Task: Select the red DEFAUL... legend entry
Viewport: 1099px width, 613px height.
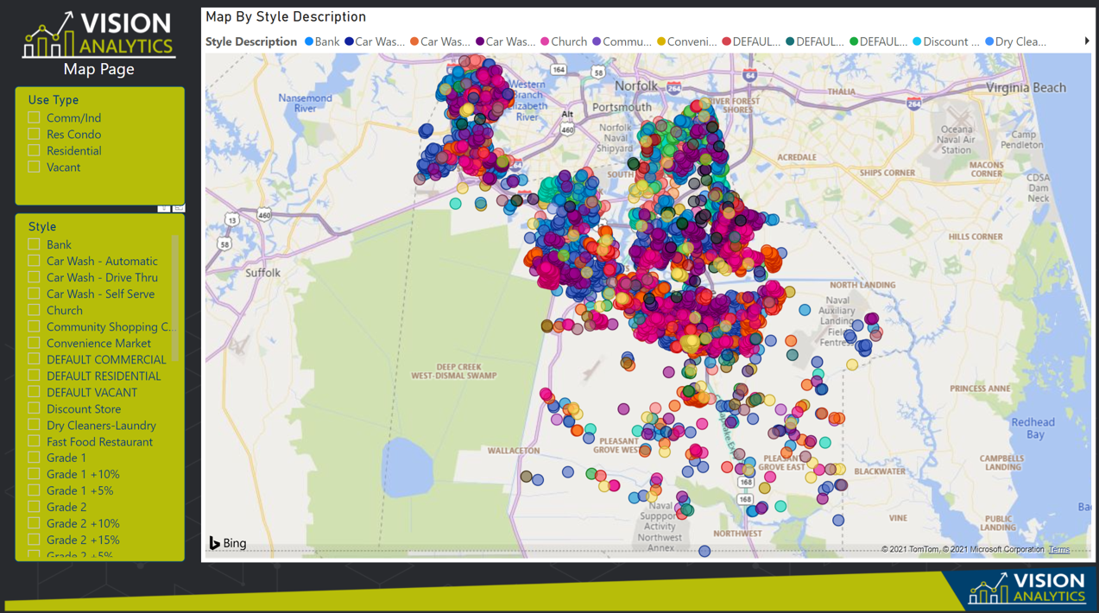Action: click(x=751, y=41)
